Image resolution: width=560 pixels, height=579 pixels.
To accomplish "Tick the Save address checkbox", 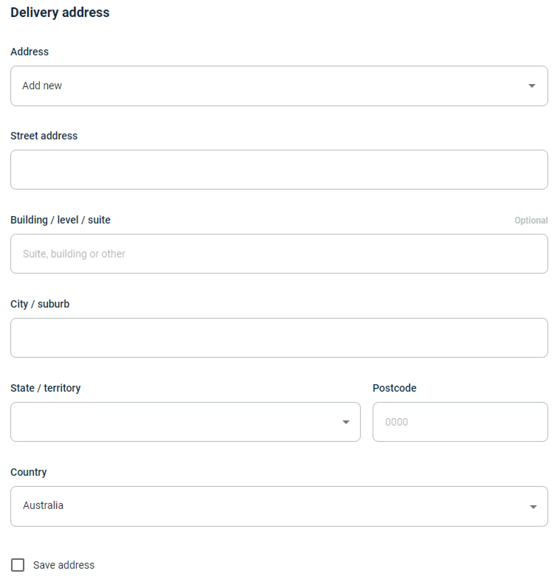I will (x=18, y=565).
